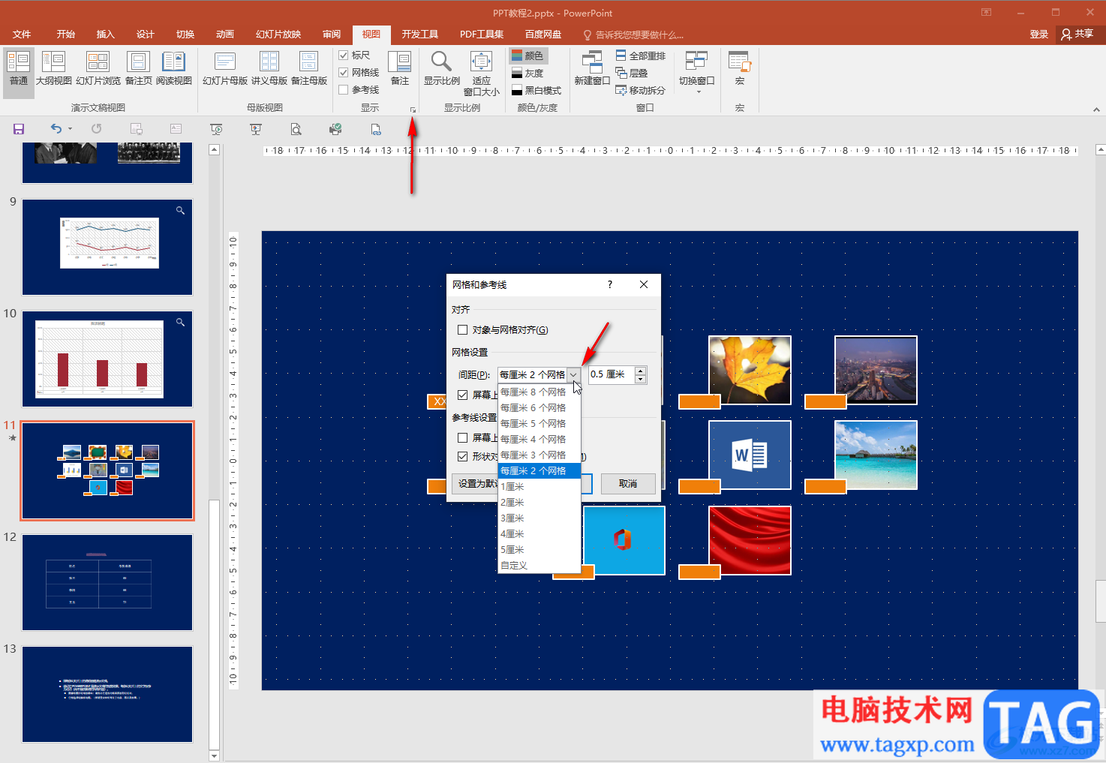1106x763 pixels.
Task: Open the Insert (插入) tab
Action: tap(106, 35)
